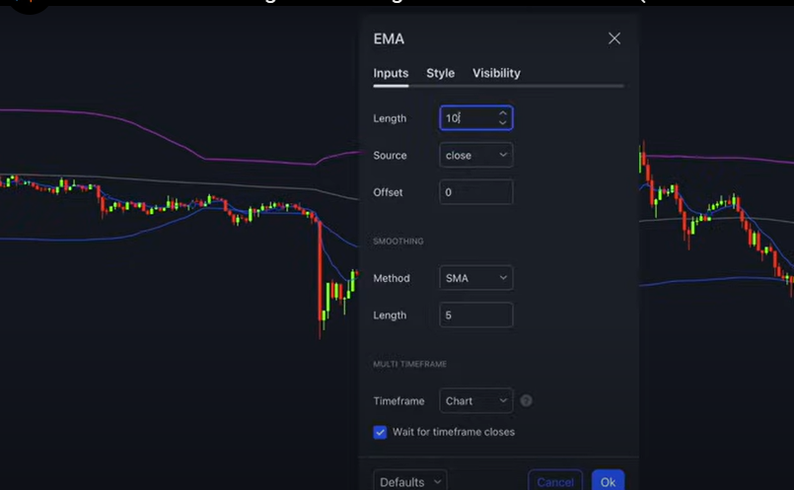Focus the EMA Length input field

(467, 118)
